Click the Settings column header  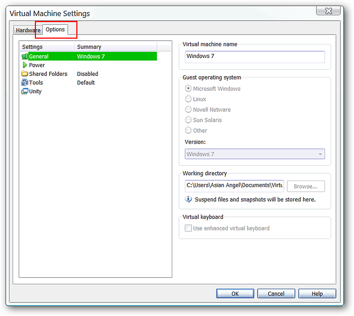(47, 47)
